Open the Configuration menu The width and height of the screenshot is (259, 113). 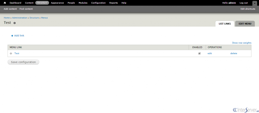pyautogui.click(x=98, y=3)
